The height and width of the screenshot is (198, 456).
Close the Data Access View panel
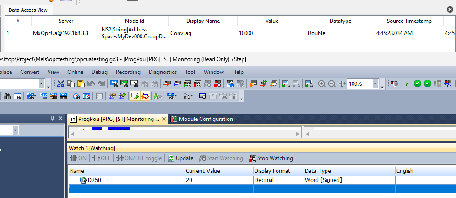pyautogui.click(x=450, y=10)
